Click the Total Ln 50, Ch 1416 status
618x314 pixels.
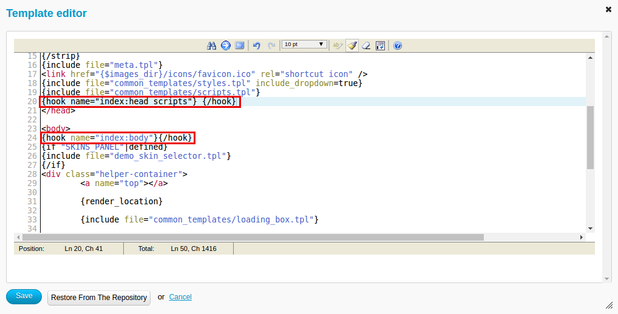(x=178, y=249)
